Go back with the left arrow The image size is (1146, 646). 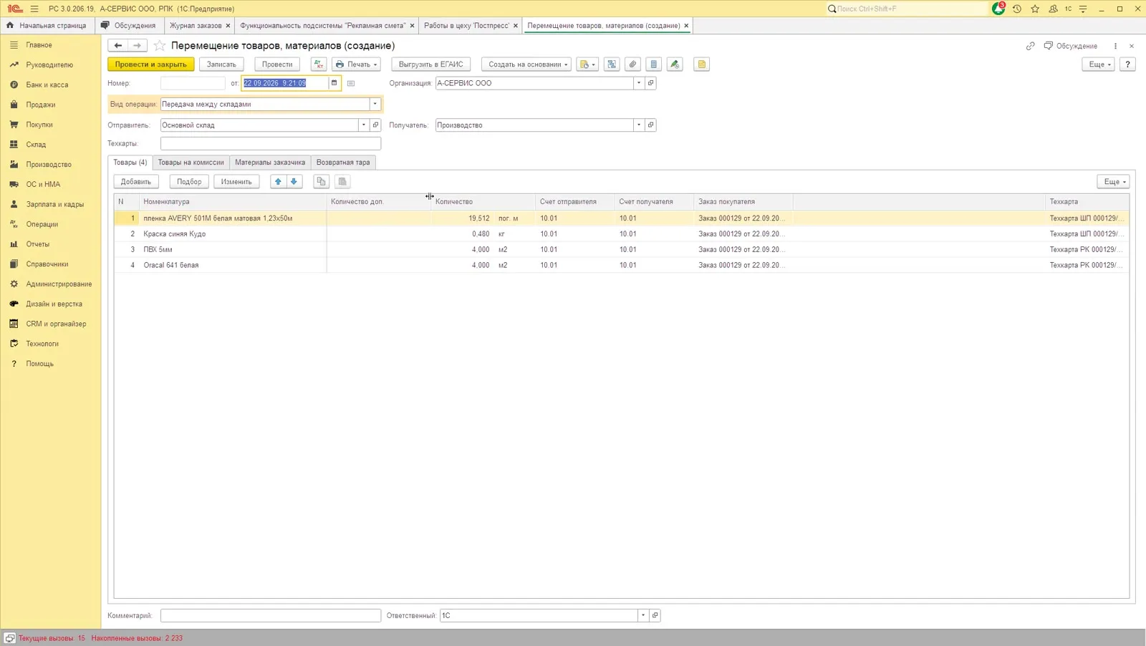[x=118, y=45]
